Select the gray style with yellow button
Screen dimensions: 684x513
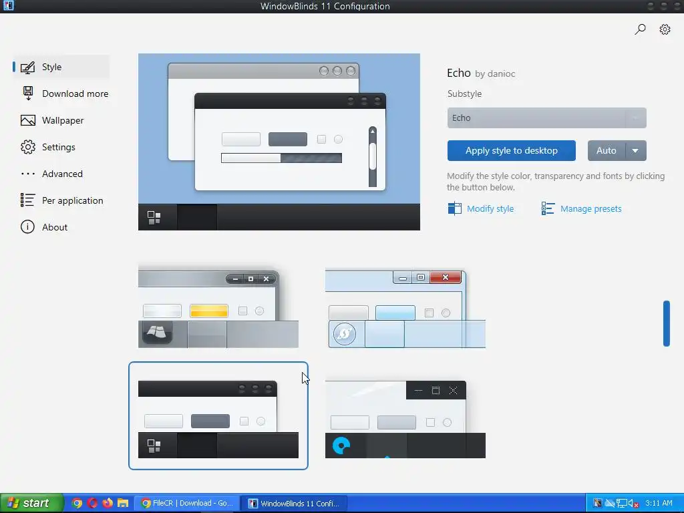pos(218,307)
